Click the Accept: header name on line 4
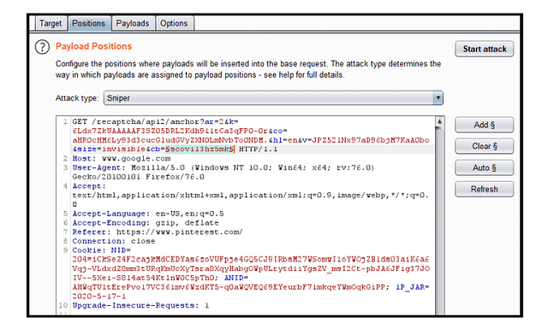548x335 pixels. tap(89, 186)
